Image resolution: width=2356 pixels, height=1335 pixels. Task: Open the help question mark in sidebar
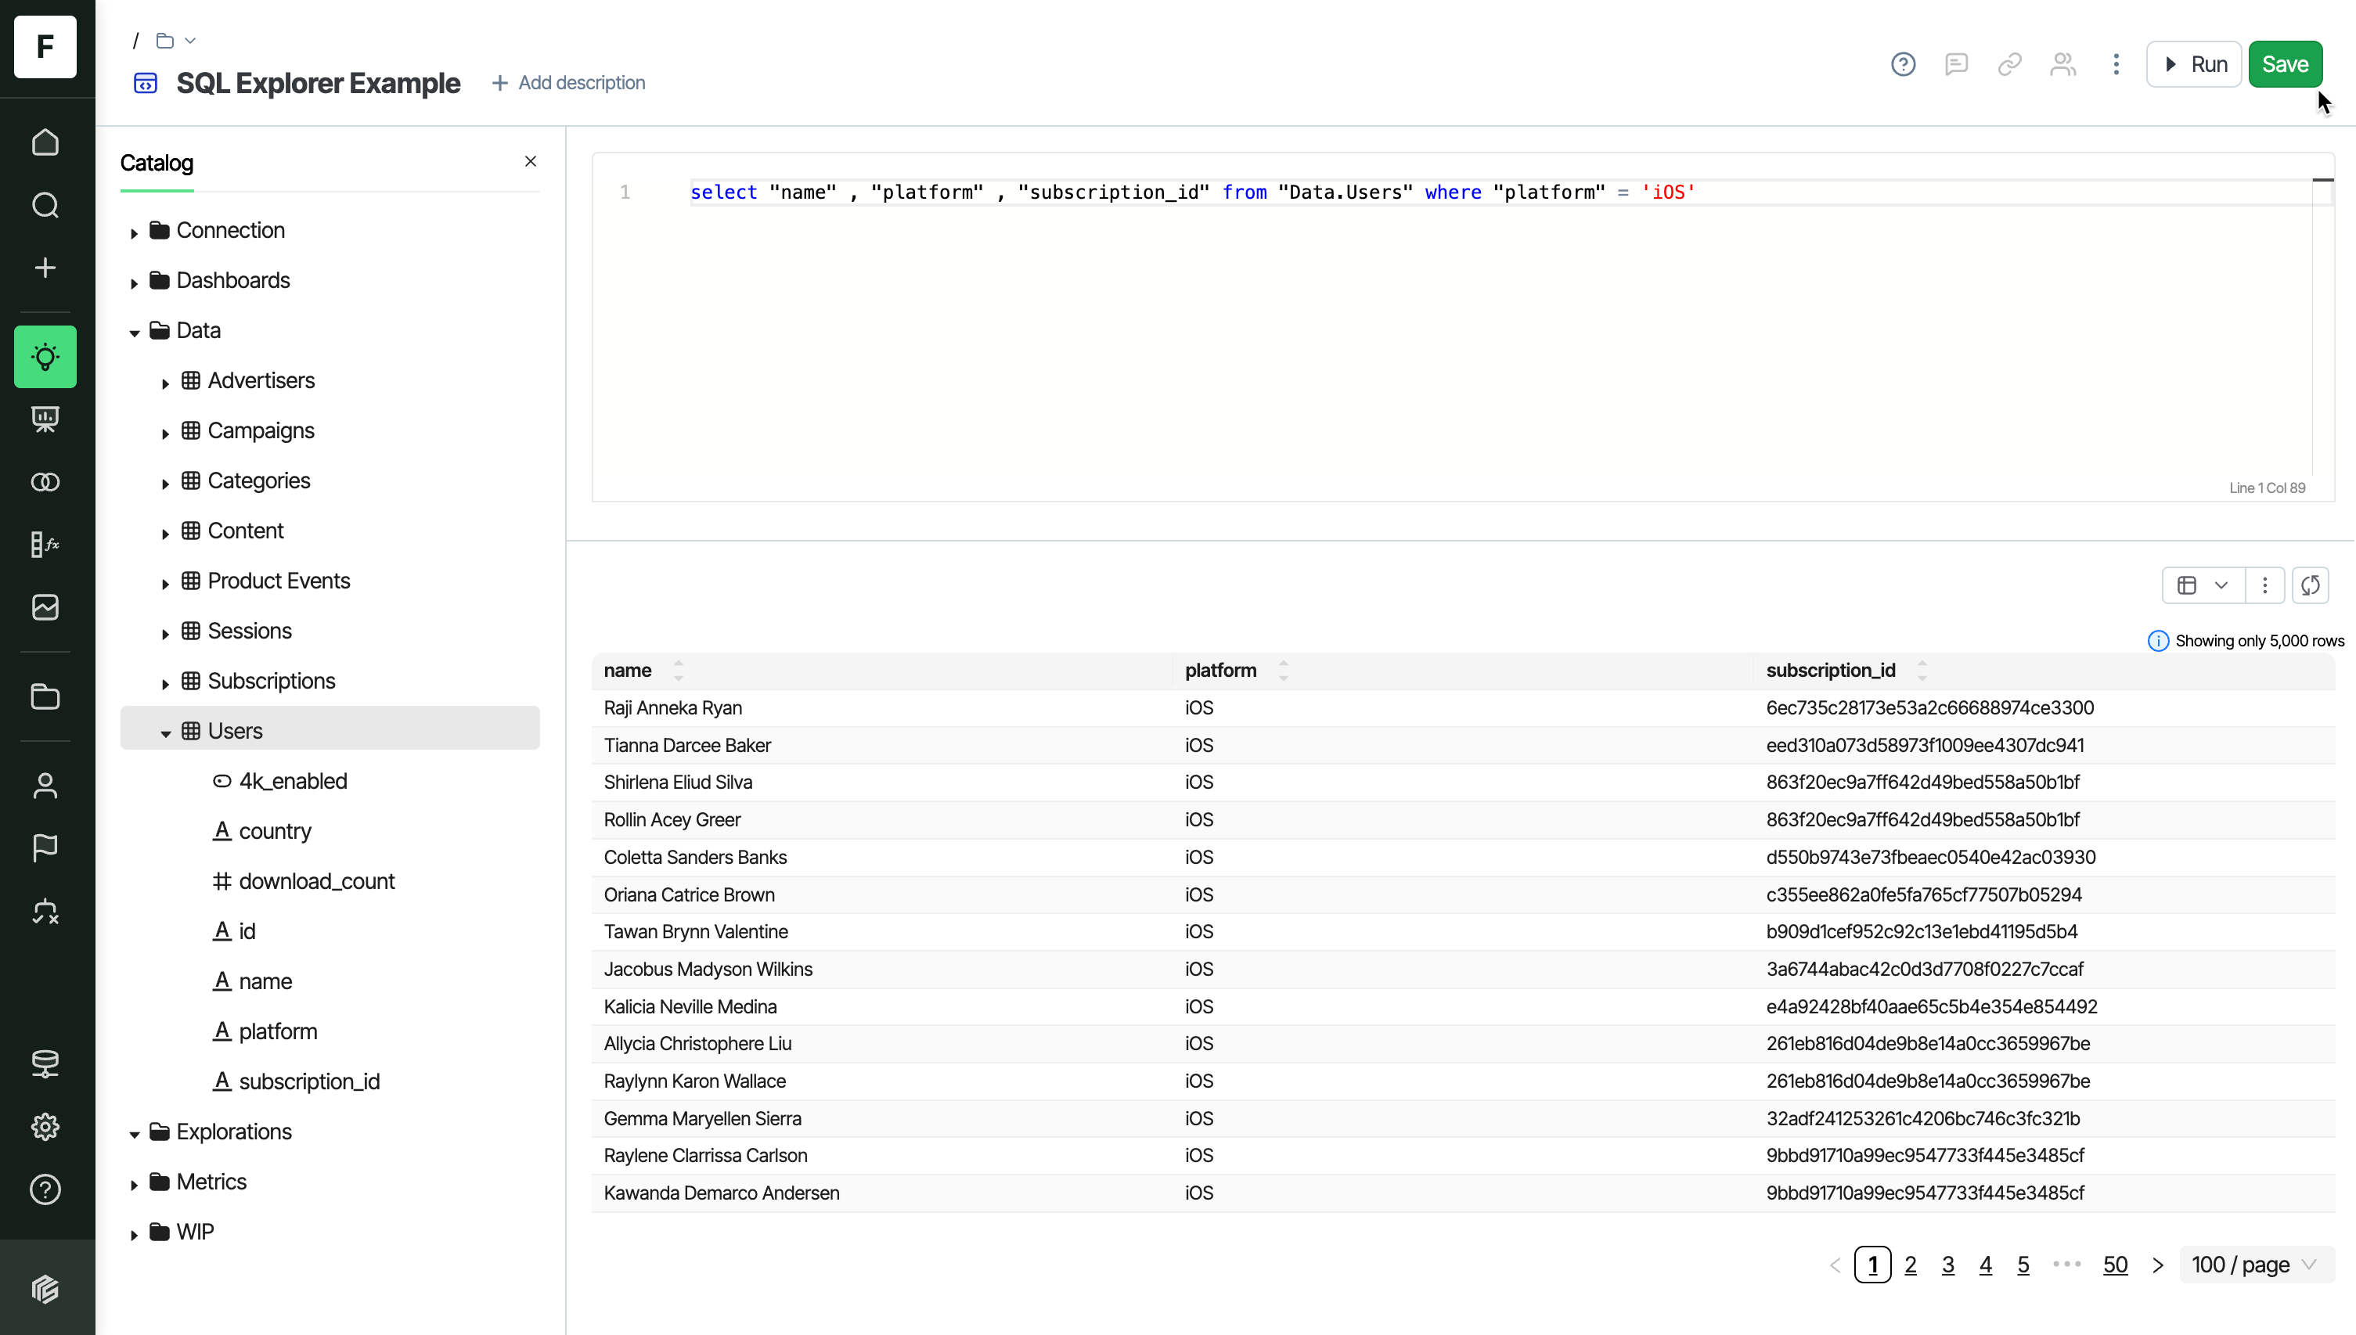coord(45,1190)
